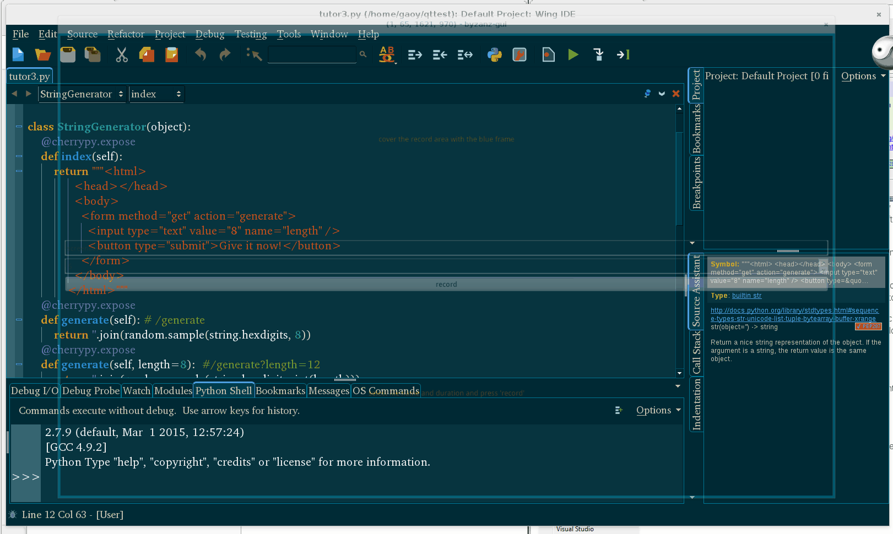Follow the builtin str documentation link
The width and height of the screenshot is (893, 534).
coord(746,296)
